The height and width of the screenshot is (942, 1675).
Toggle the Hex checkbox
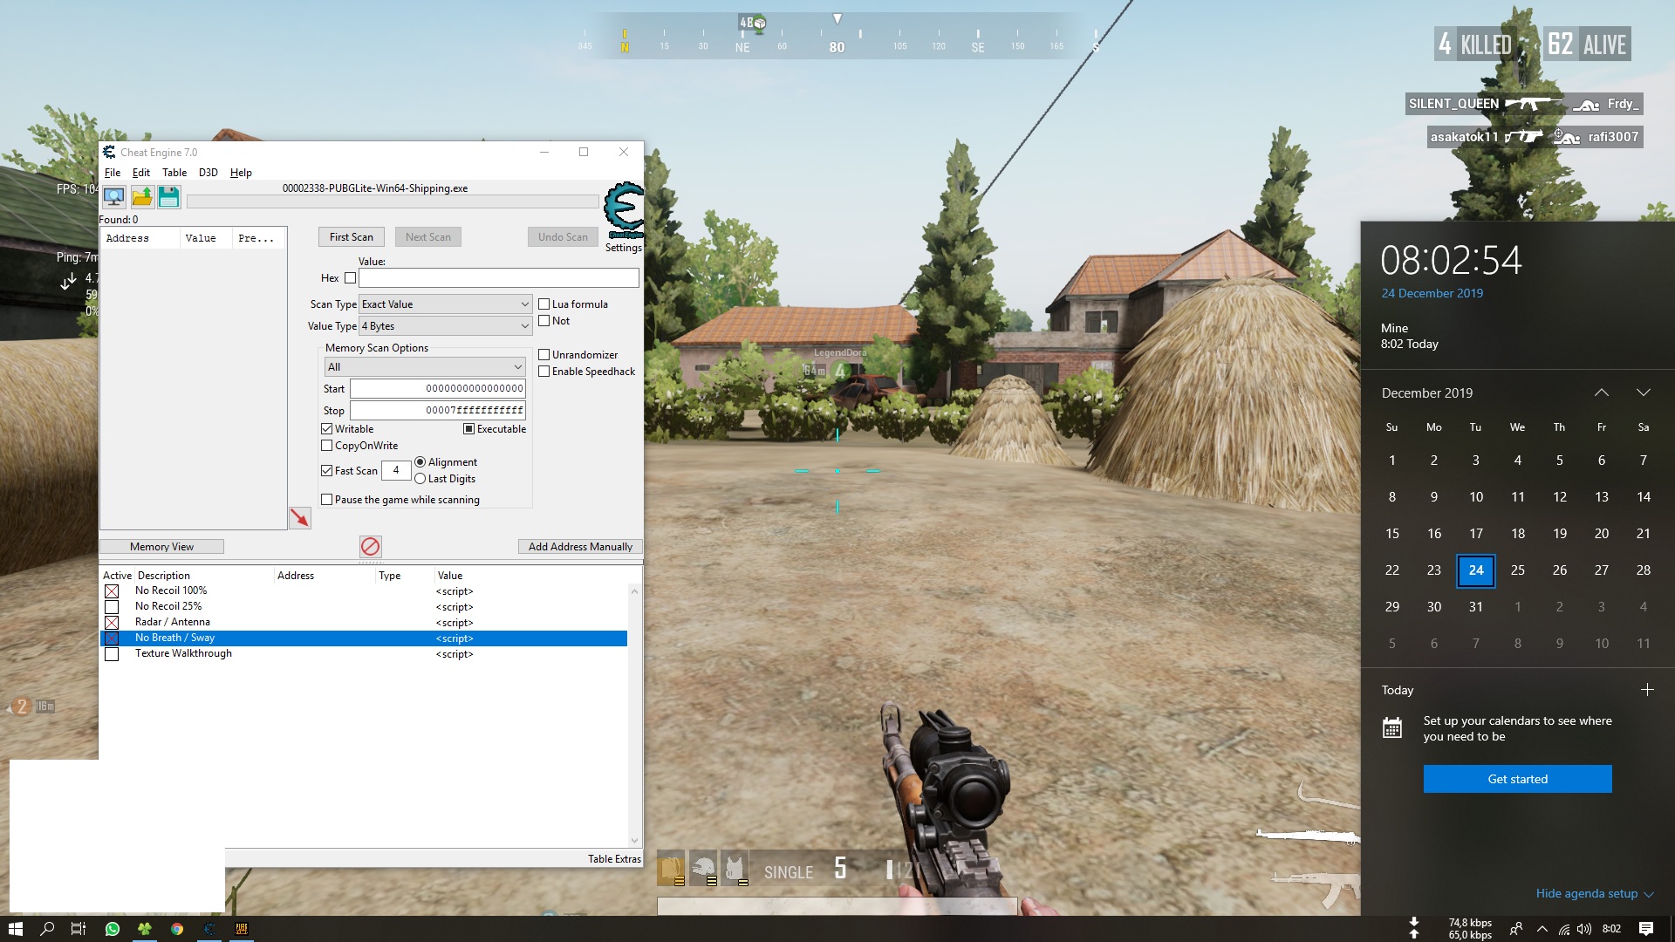350,278
